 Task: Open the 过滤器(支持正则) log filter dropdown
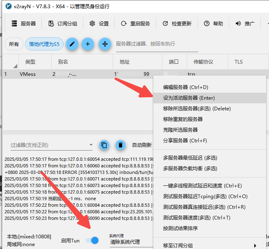pos(52,145)
